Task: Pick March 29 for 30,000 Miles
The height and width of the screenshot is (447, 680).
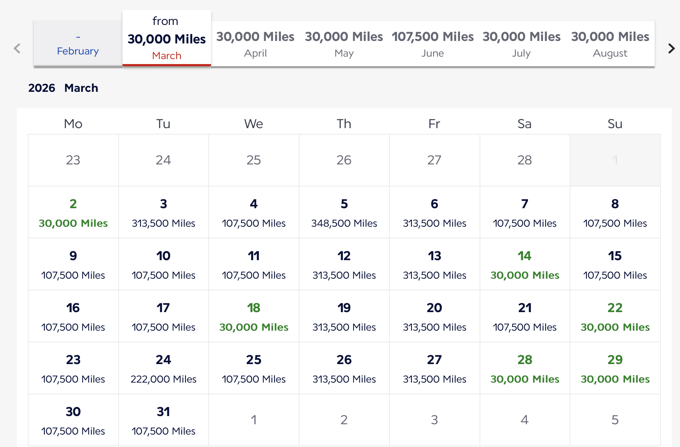Action: pos(615,368)
